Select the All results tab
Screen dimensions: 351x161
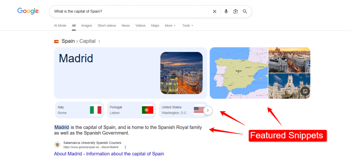74,25
